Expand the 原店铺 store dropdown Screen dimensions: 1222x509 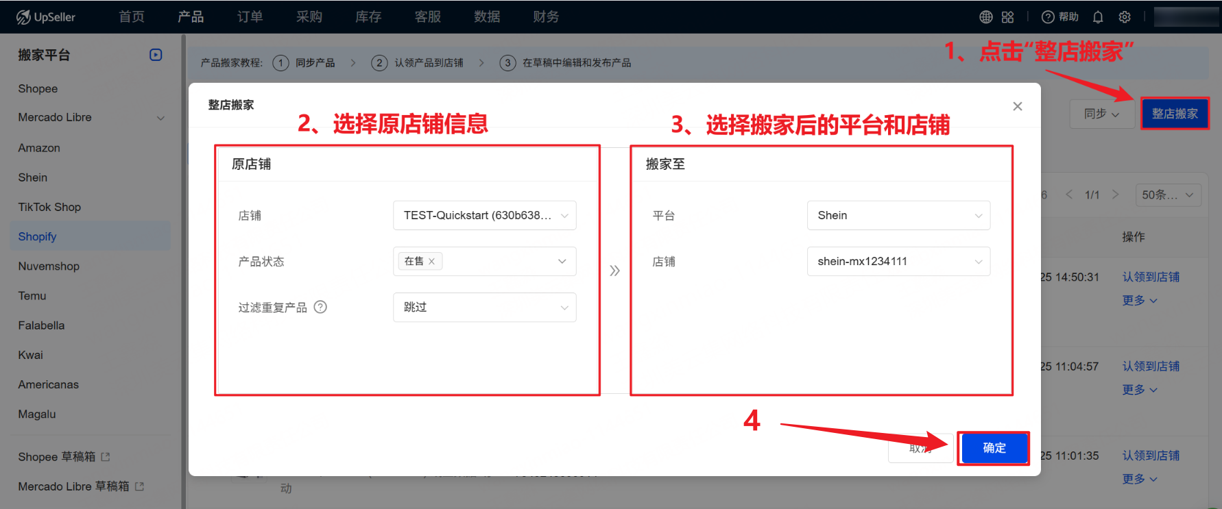point(484,215)
